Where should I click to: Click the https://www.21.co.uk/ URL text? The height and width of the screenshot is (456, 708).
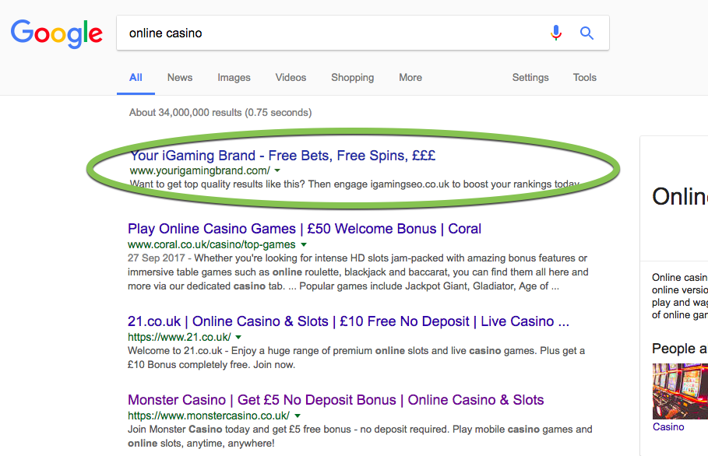pyautogui.click(x=179, y=337)
